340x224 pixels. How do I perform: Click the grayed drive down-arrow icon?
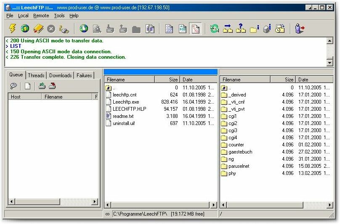(x=110, y=29)
